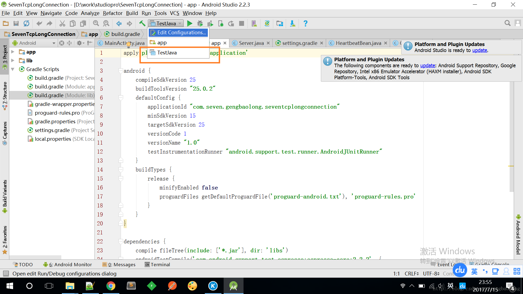Click the Rerun toolbar icon
This screenshot has width=523, height=294.
click(231, 24)
